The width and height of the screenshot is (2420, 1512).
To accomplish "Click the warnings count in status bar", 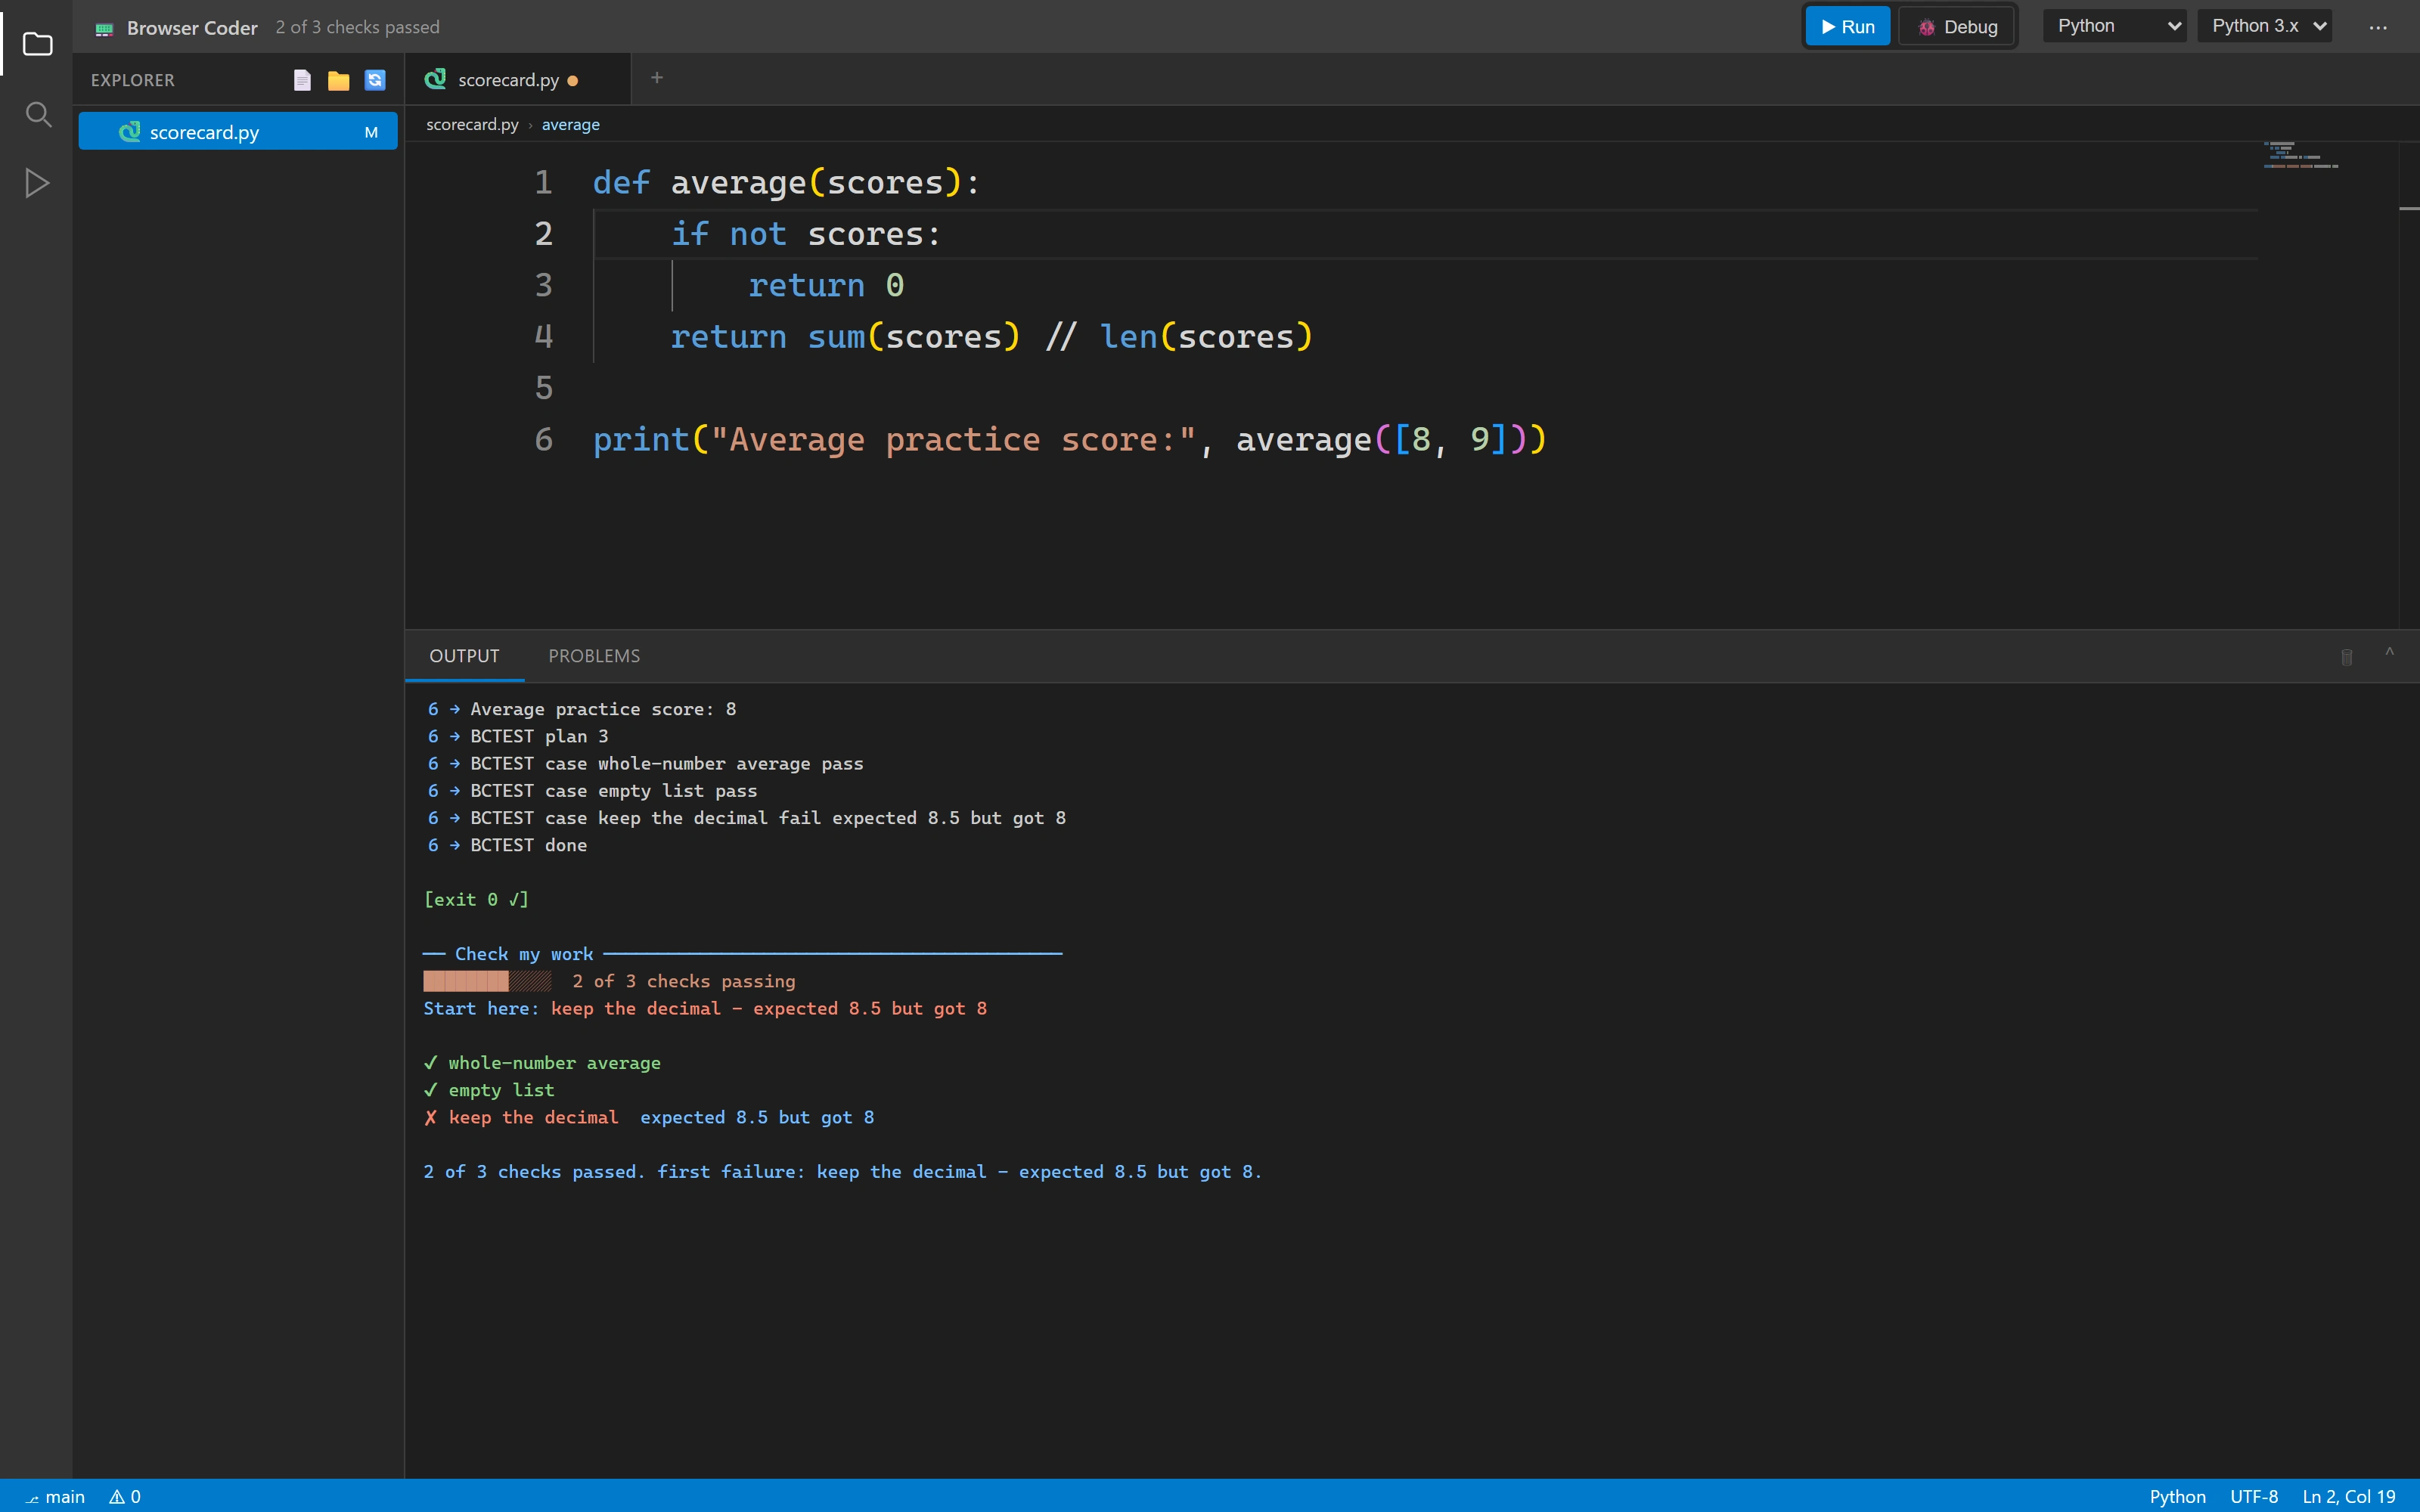I will (x=125, y=1497).
